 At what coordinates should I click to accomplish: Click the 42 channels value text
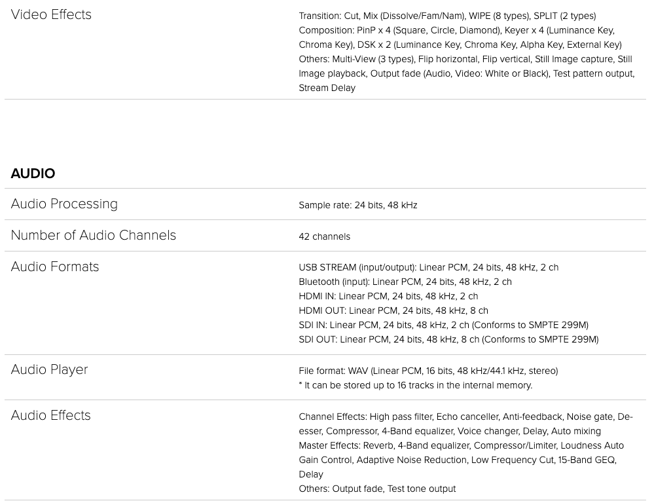(325, 236)
